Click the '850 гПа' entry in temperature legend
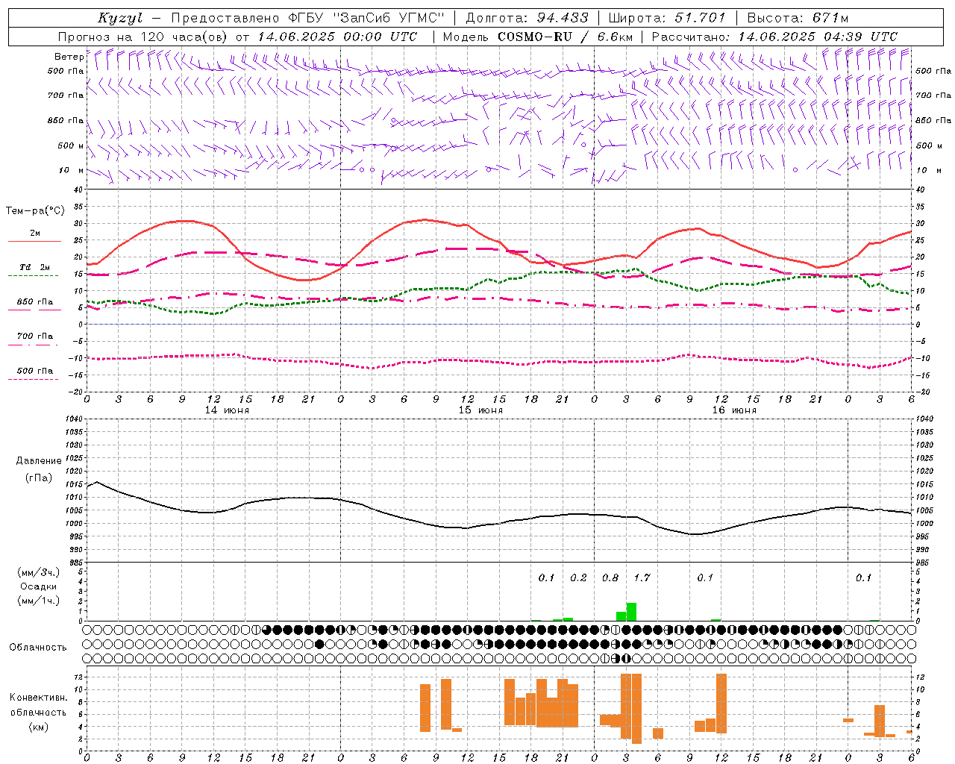 [34, 302]
